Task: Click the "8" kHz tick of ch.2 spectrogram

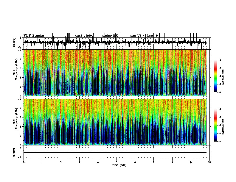Action: tap(21, 108)
